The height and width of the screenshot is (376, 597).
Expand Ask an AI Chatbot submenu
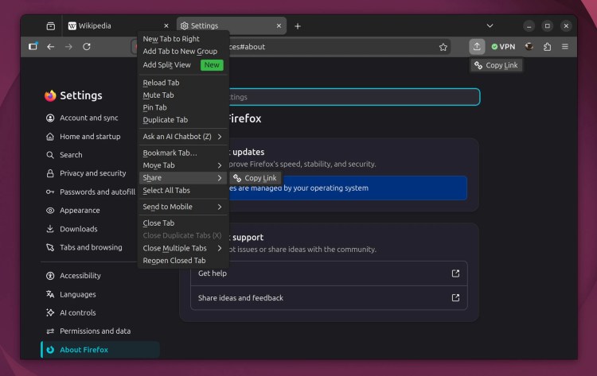point(183,137)
